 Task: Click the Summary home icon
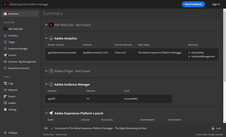point(5,14)
